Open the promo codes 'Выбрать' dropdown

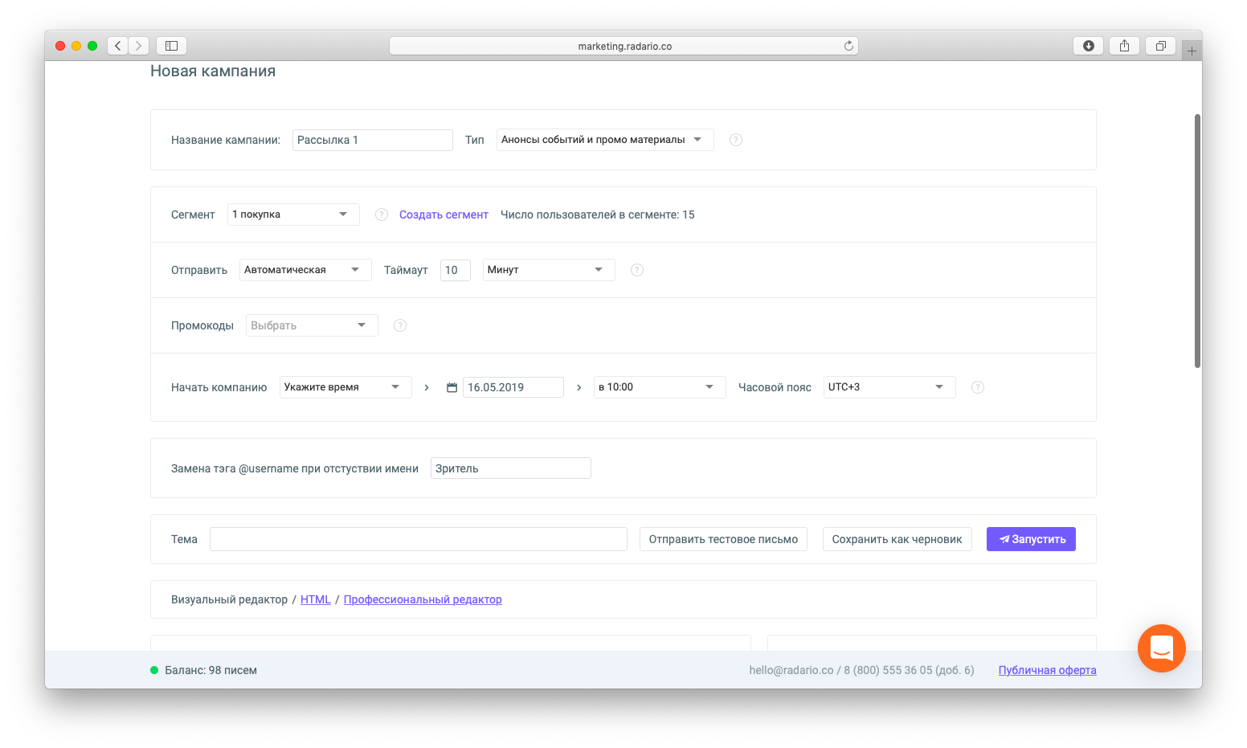[312, 325]
